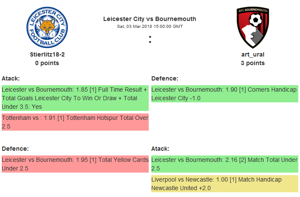Select the red Tottenham Hotspur Total Over 2.5 bet
Screen dimensions: 300x197
pyautogui.click(x=75, y=122)
